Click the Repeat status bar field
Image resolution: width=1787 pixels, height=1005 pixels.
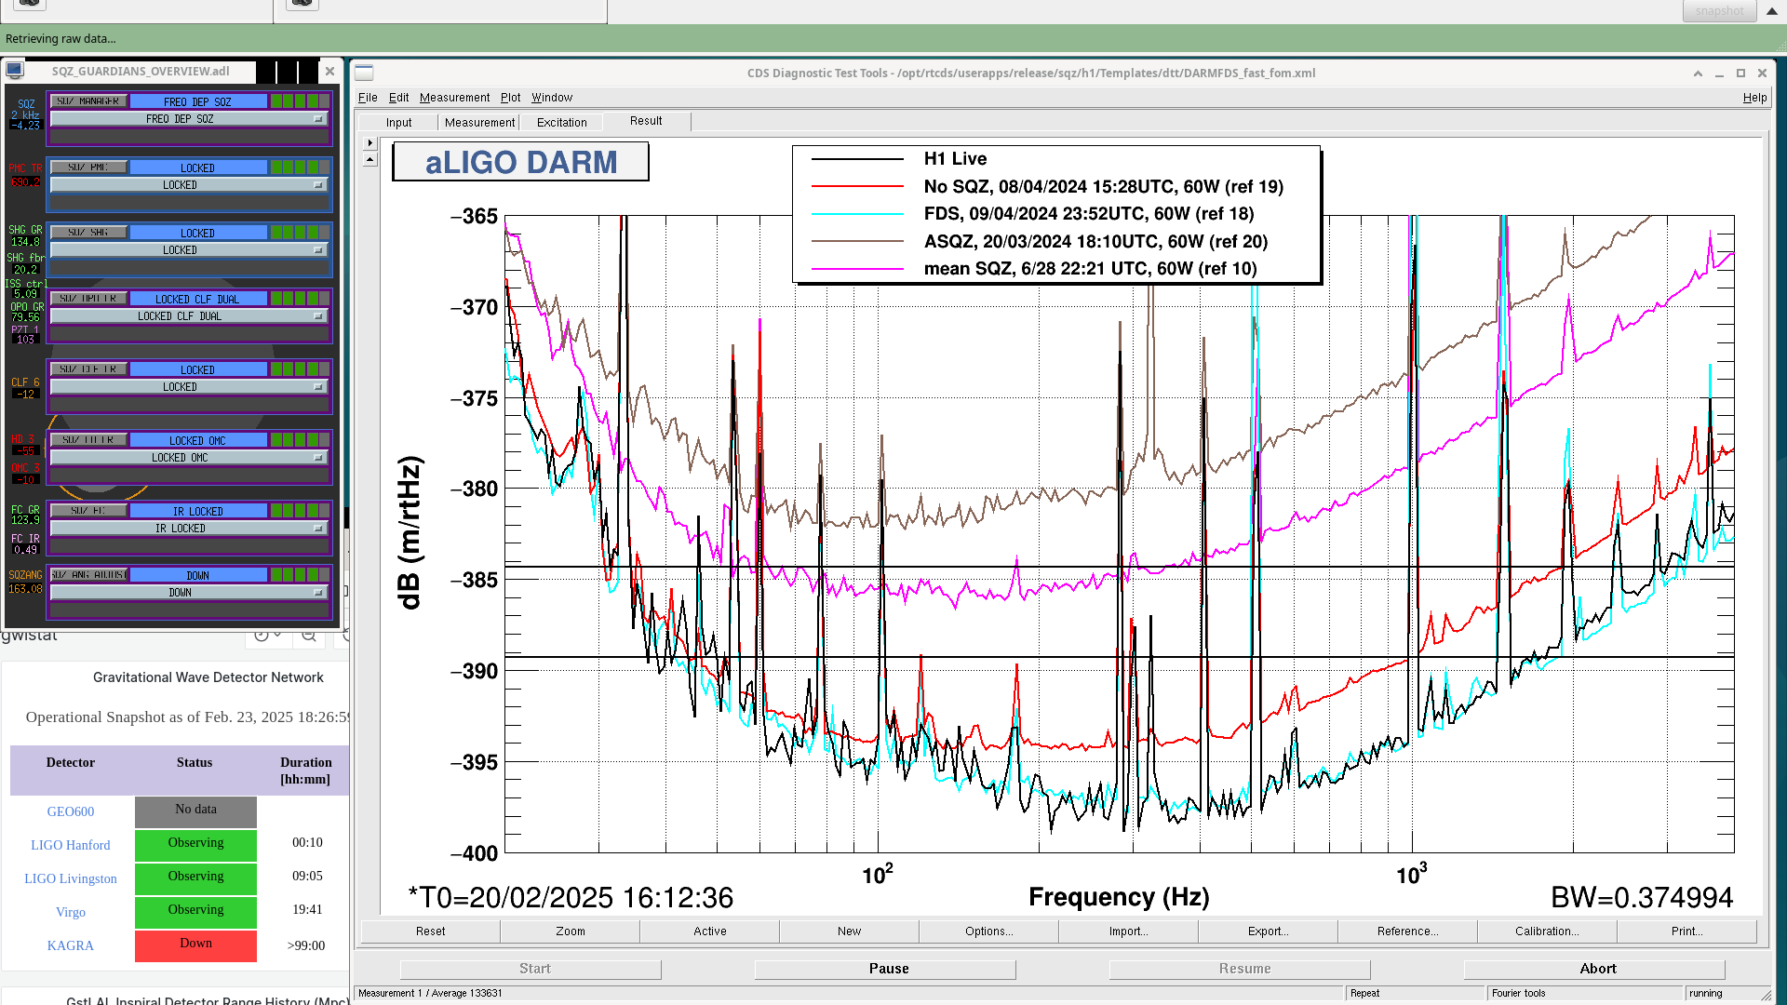pyautogui.click(x=1415, y=994)
